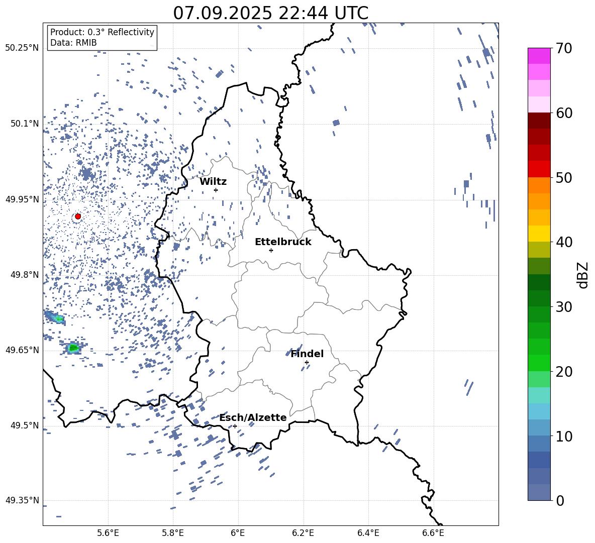Pick the light cyan colorbar swatch above 10
Viewport: 595px width, 543px height.
coord(539,411)
